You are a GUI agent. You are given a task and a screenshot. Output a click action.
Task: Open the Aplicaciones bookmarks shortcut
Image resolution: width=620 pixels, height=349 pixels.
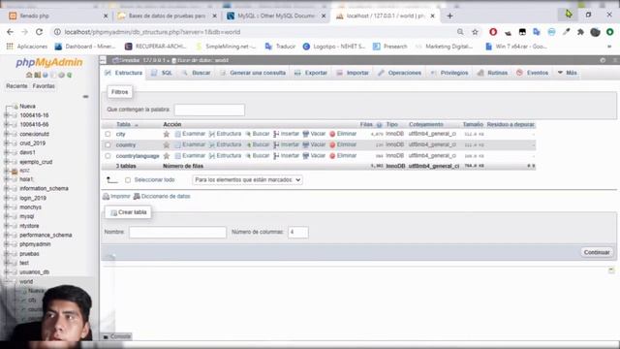tap(27, 47)
